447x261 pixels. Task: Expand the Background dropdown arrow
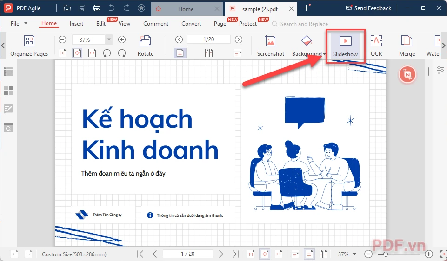(x=324, y=54)
